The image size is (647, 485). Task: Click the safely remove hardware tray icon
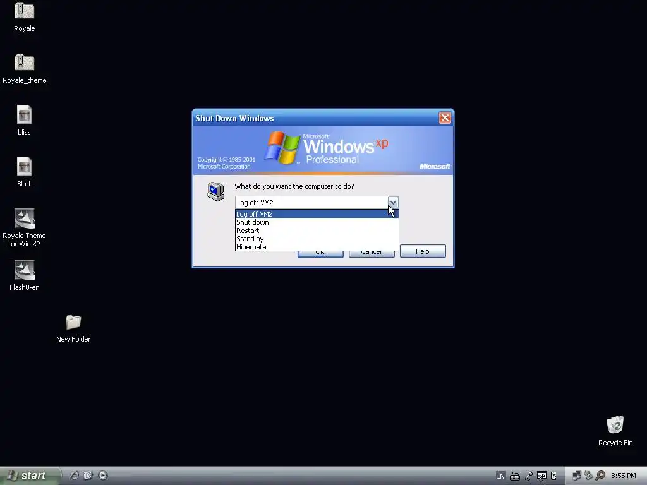[588, 476]
